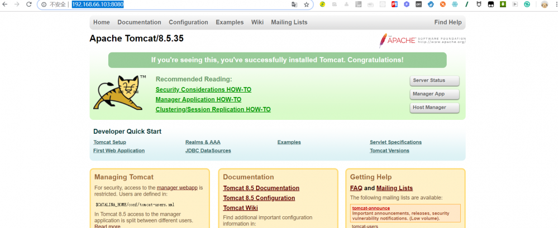Open the Home navigation item
The image size is (558, 228).
(x=102, y=22)
